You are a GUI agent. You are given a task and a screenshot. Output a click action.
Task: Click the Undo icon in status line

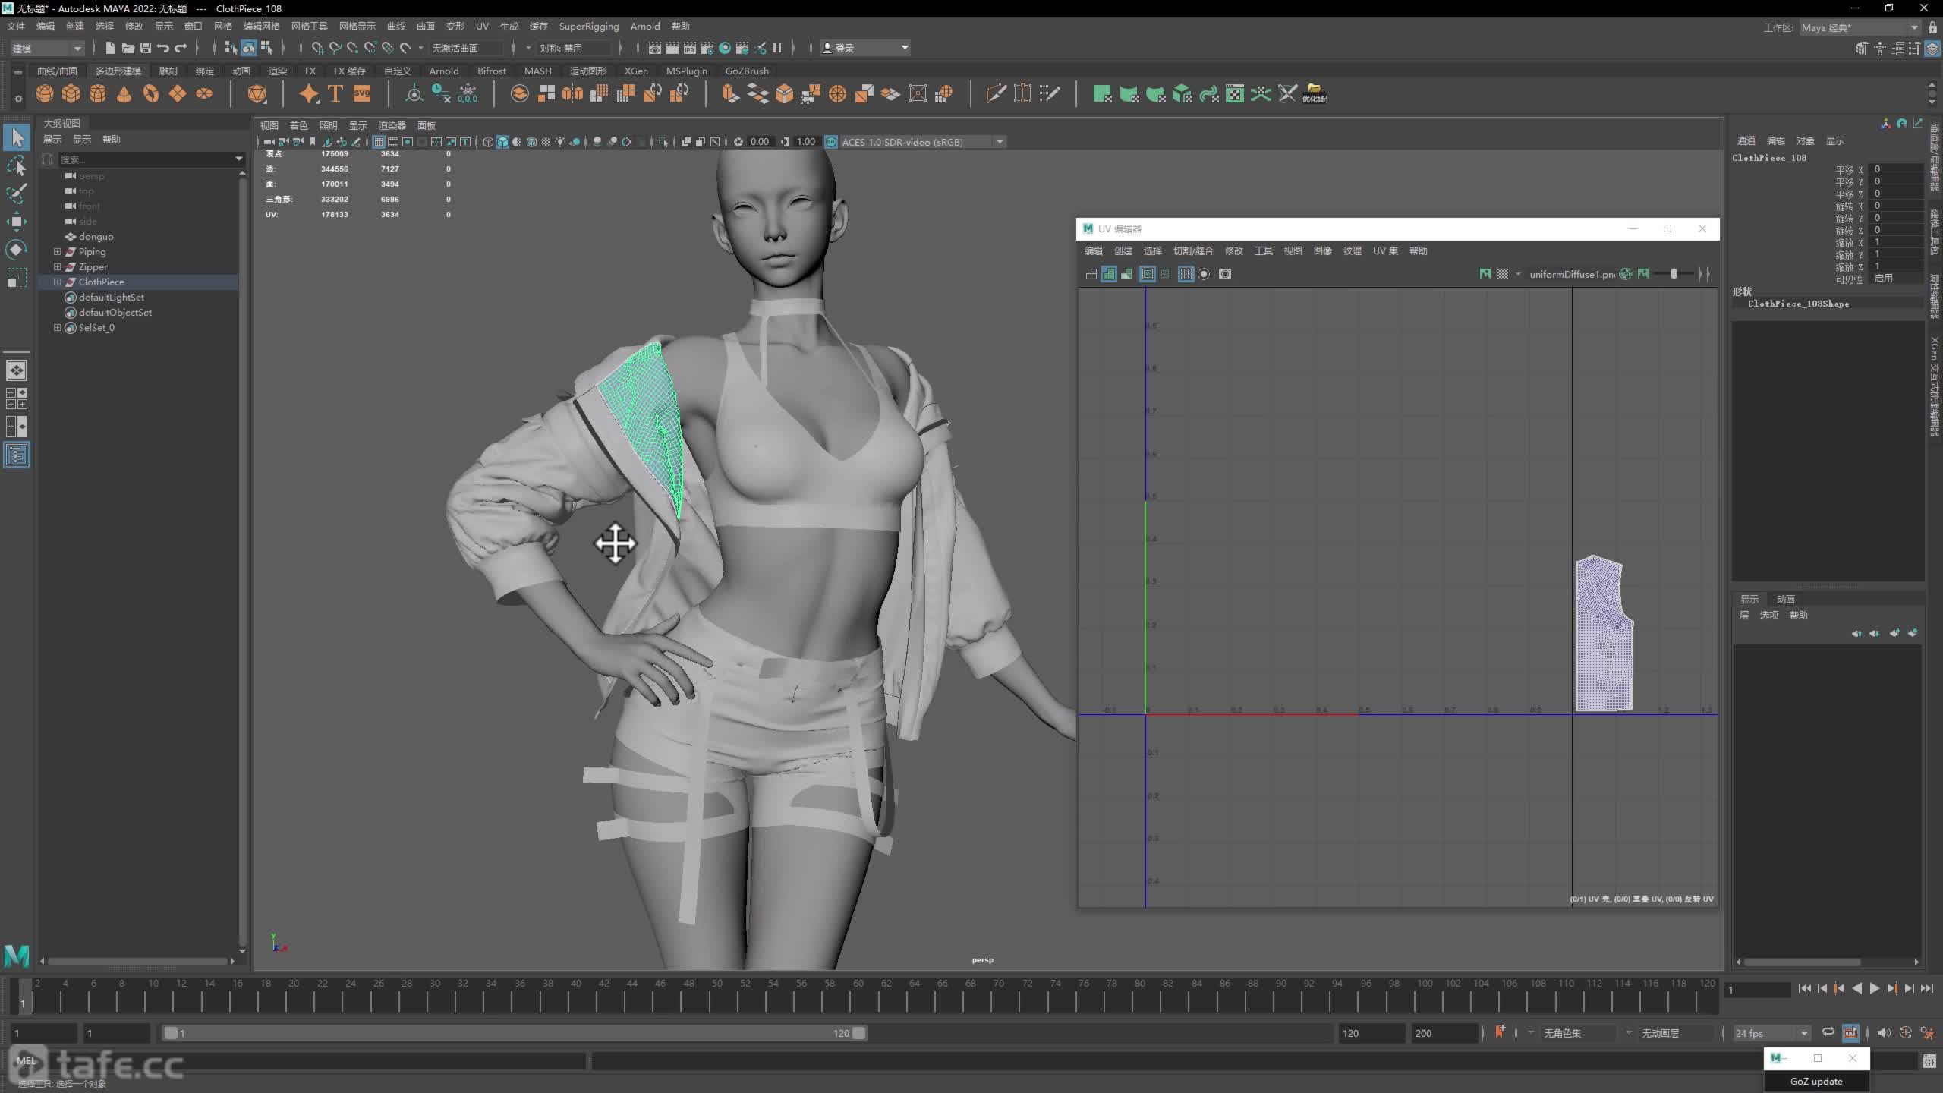coord(163,48)
